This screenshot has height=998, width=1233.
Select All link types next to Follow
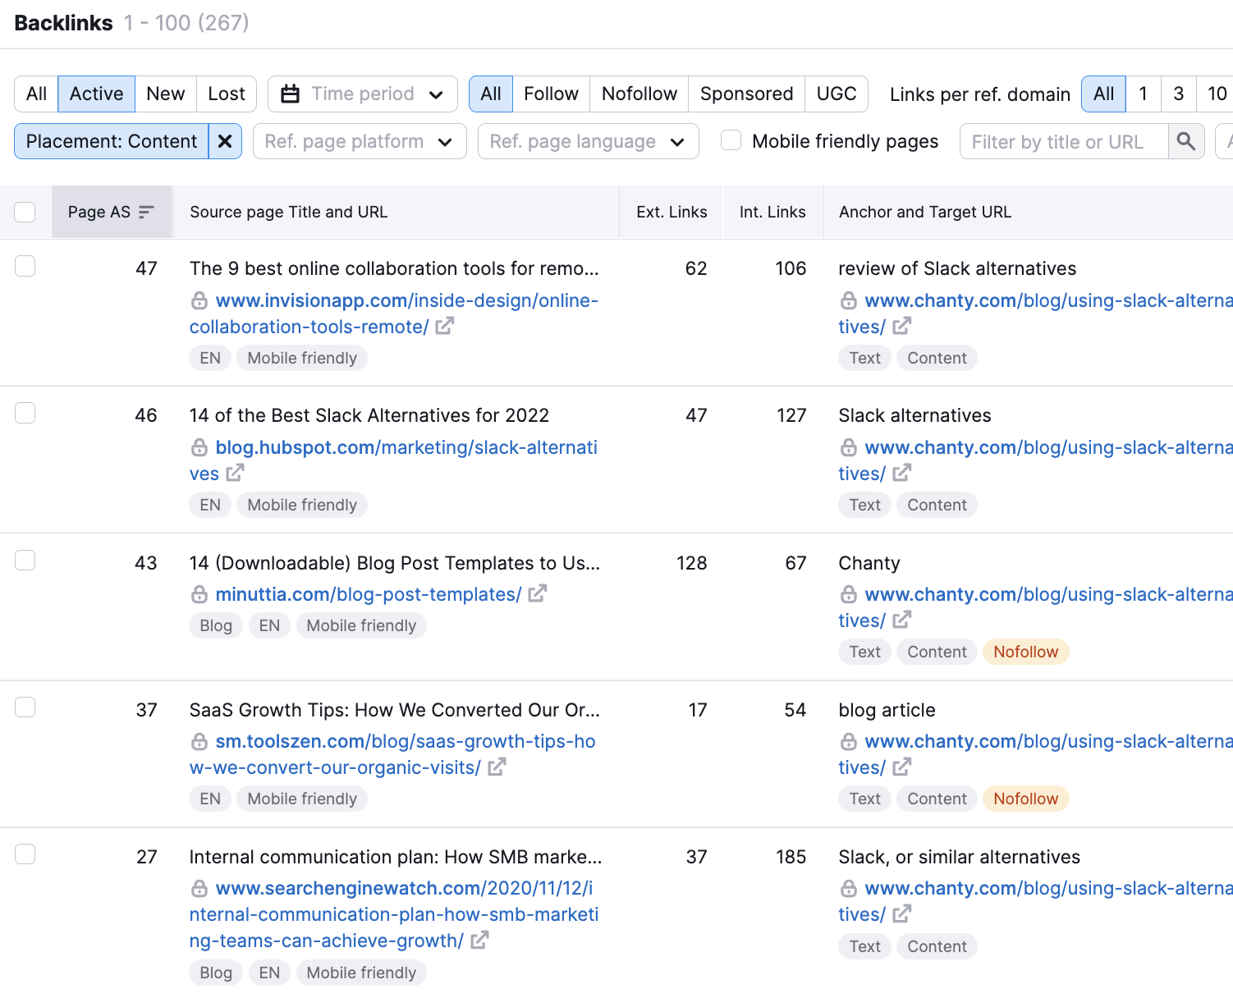(491, 94)
